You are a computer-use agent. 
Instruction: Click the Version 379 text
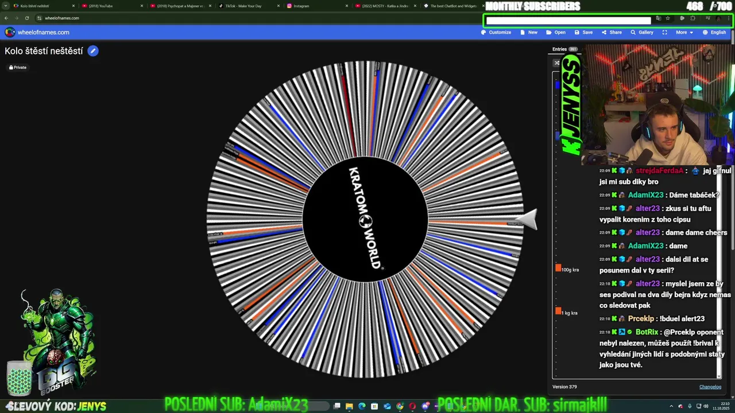point(564,387)
